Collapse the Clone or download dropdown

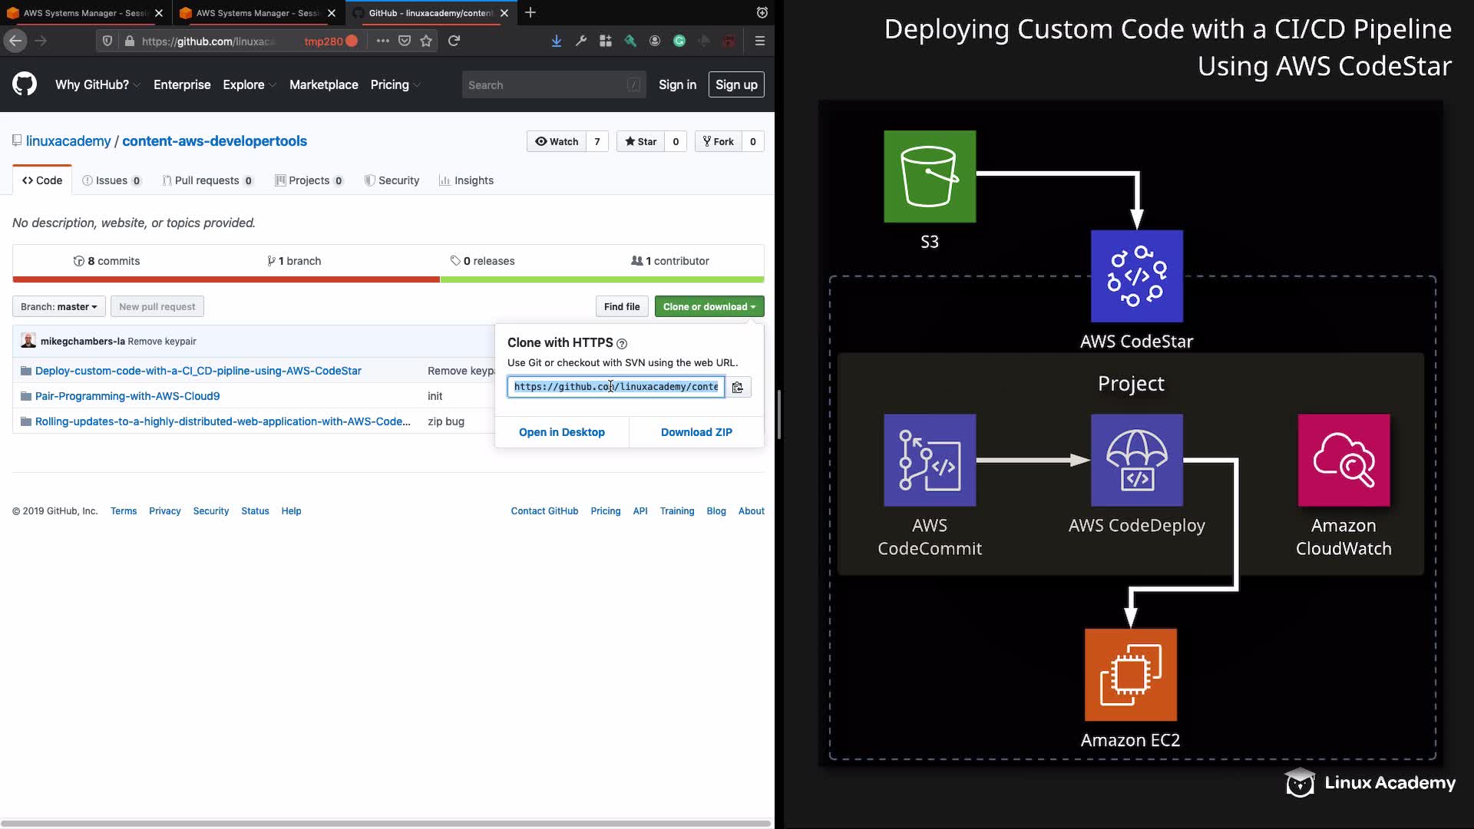[x=709, y=306]
